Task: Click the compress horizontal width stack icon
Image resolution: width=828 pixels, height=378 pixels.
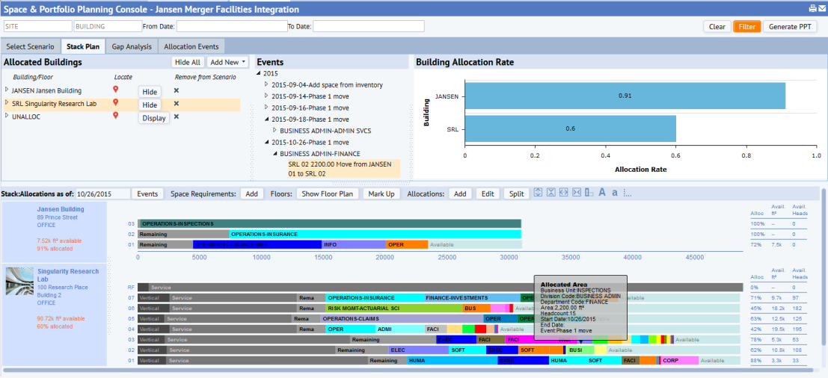Action: pos(576,193)
